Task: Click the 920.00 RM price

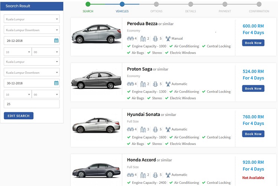Action: point(253,162)
